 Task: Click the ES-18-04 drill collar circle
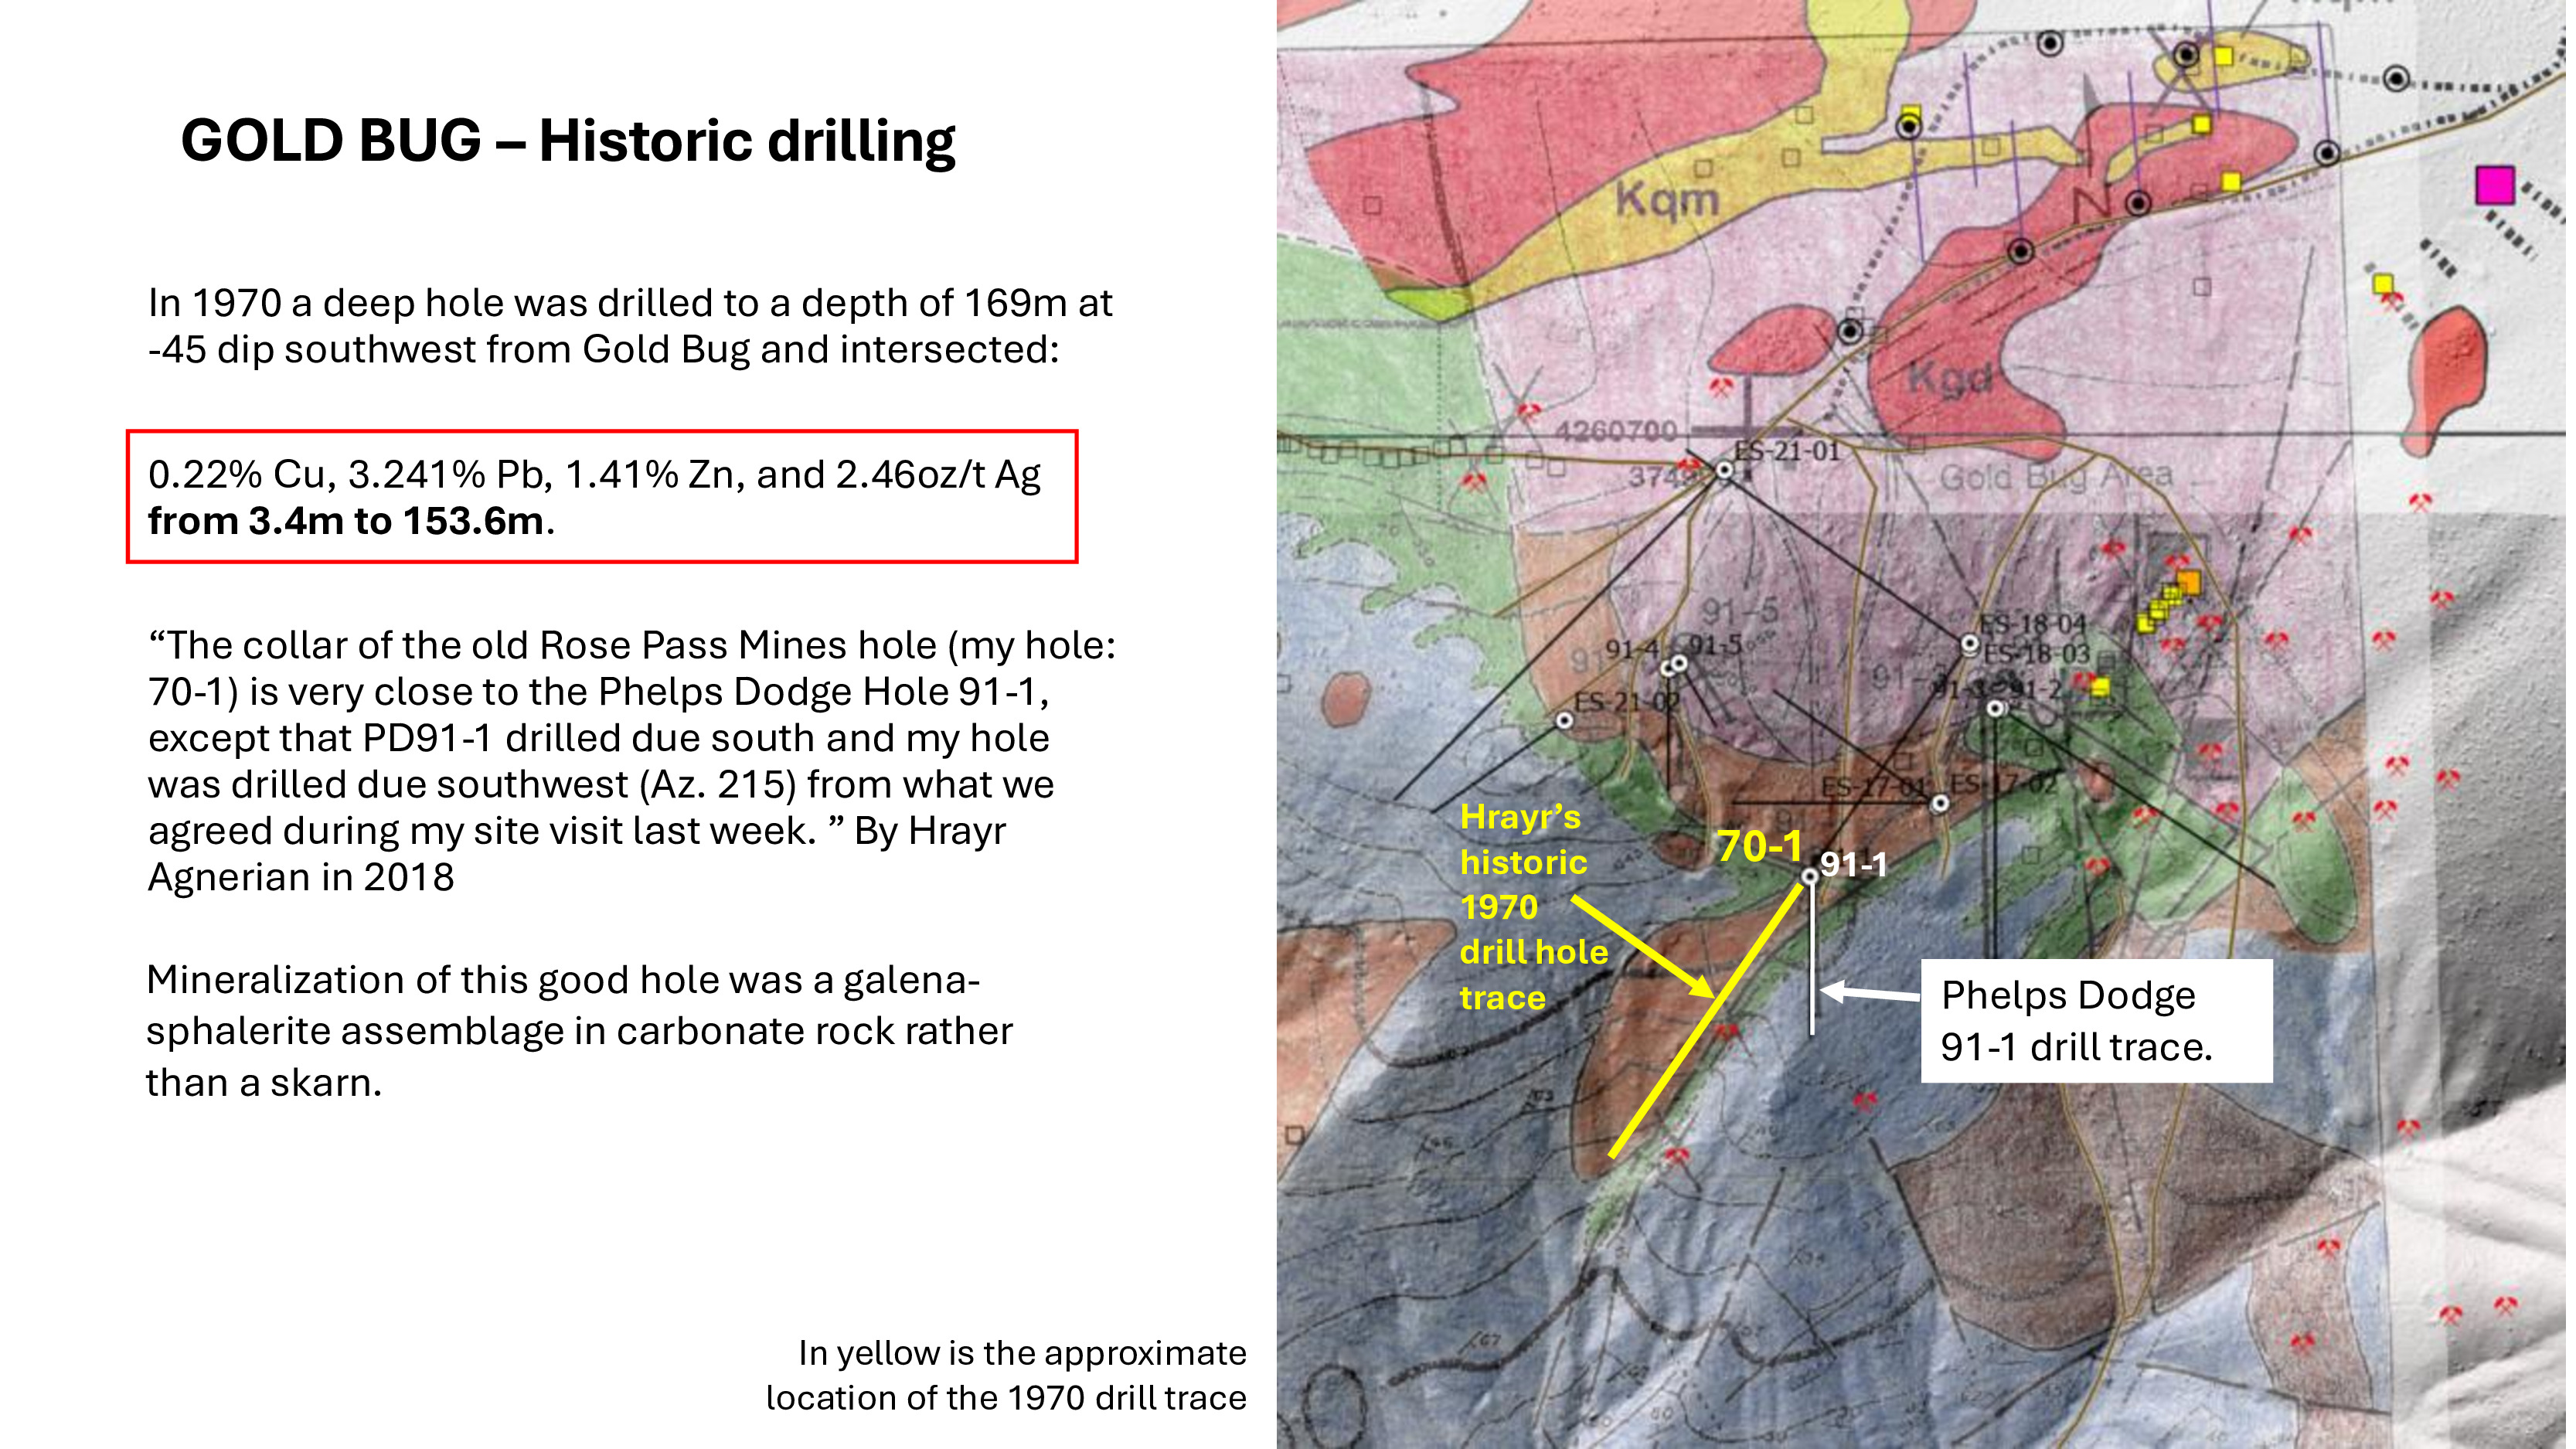1969,644
